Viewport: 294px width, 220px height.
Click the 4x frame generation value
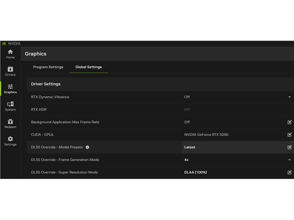[x=187, y=160]
